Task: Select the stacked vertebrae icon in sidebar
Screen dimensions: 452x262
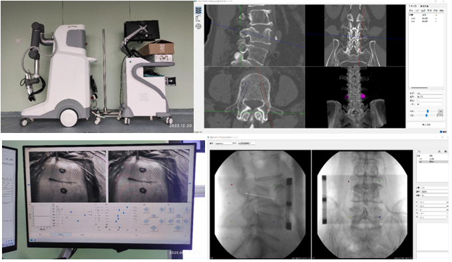Action: click(198, 11)
